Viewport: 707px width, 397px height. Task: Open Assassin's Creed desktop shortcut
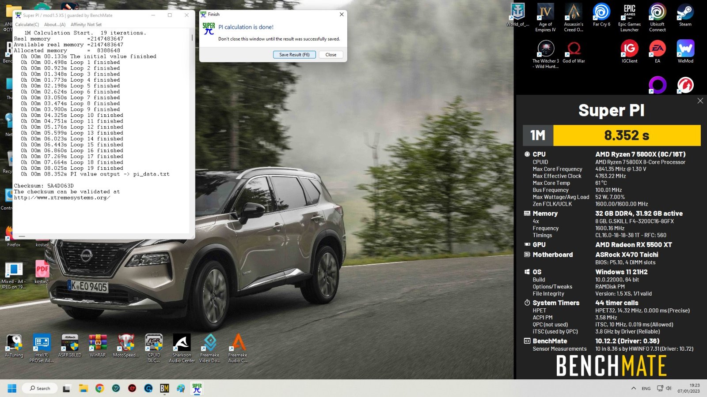point(574,18)
